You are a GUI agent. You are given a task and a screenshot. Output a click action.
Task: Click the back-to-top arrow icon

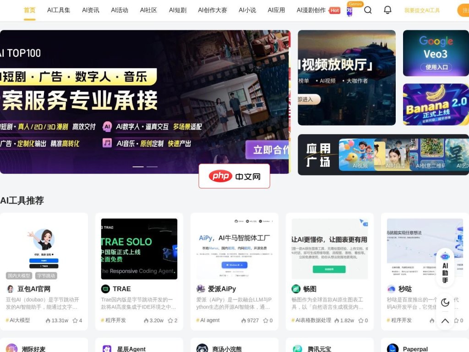pyautogui.click(x=445, y=321)
